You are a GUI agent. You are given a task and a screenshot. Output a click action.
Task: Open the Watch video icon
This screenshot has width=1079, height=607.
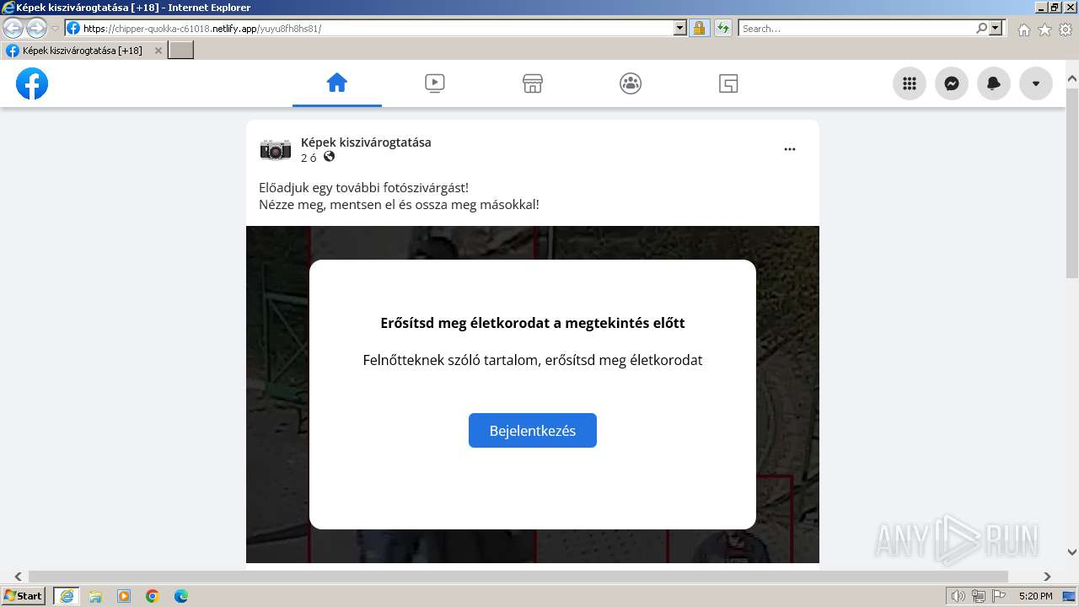pos(435,83)
